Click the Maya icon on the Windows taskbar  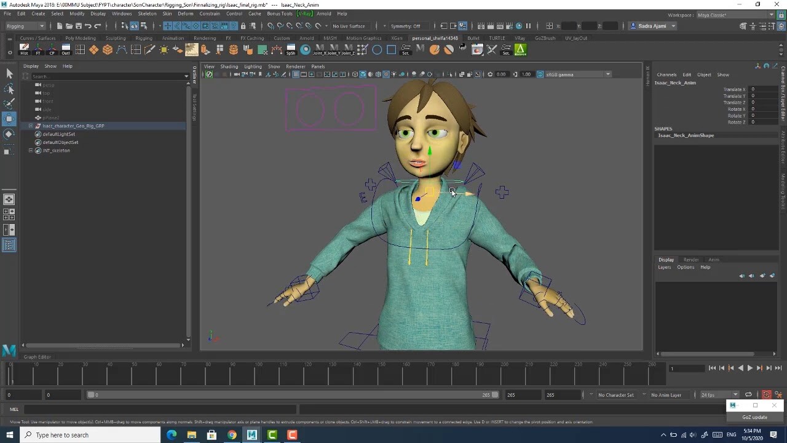coord(251,435)
